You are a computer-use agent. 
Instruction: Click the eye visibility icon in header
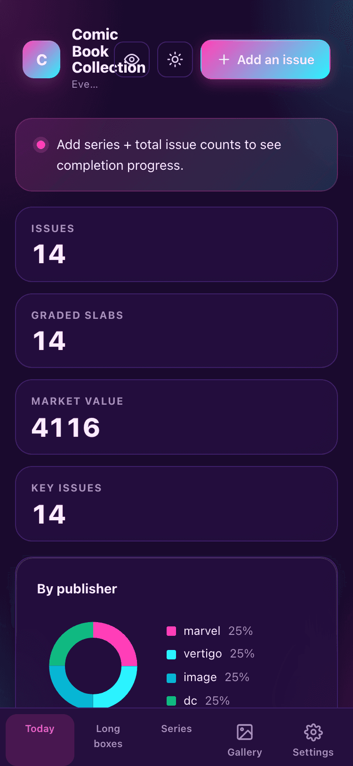132,59
